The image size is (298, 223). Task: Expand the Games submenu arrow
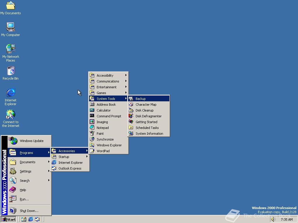pyautogui.click(x=126, y=93)
